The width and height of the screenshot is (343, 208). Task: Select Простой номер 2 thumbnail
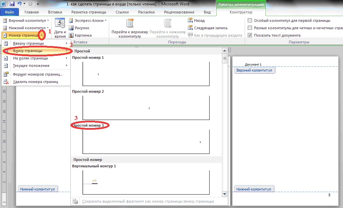(146, 108)
